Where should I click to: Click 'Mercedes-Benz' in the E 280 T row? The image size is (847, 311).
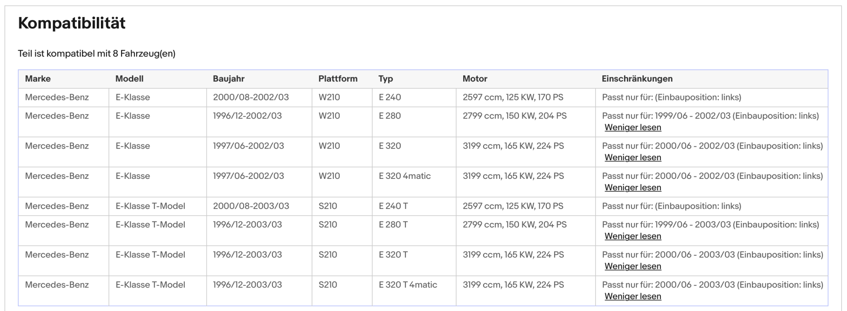point(57,225)
